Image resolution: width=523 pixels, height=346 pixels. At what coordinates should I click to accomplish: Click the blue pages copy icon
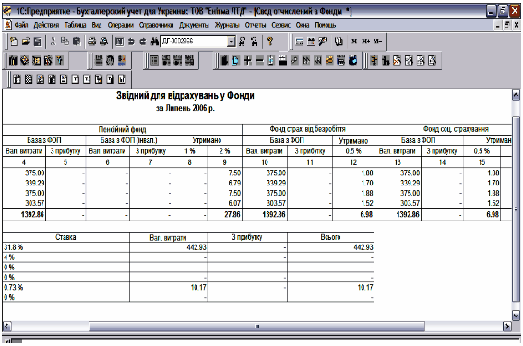(236, 60)
